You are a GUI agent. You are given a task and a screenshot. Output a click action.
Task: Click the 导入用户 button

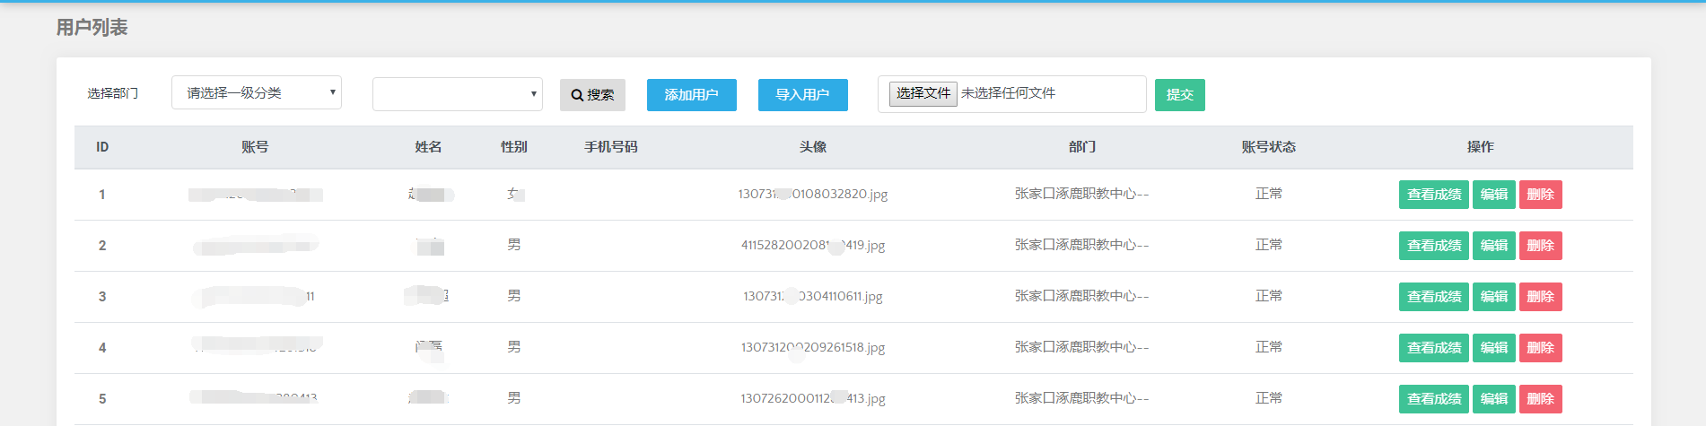[802, 95]
